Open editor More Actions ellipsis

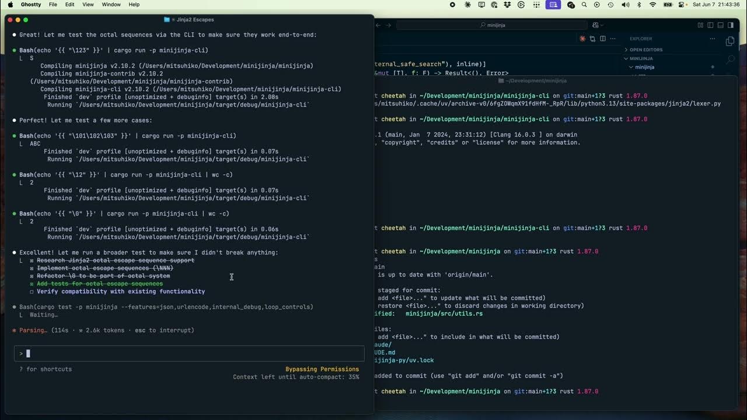click(612, 38)
